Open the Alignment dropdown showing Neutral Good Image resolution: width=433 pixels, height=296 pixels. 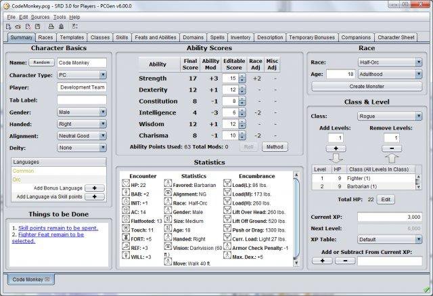coord(82,135)
